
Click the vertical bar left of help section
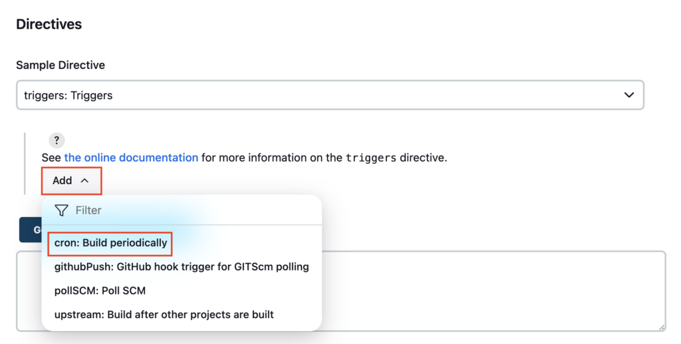[25, 163]
